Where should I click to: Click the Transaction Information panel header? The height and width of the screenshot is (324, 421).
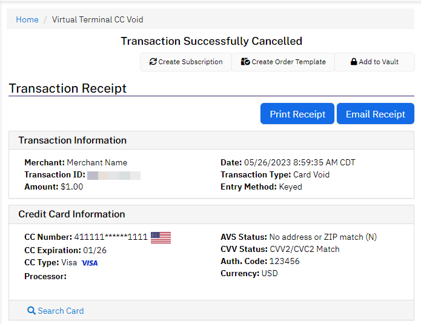[x=73, y=141]
